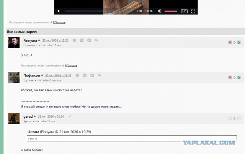Seek on the video progress bar
This screenshot has height=154, width=245.
[x=100, y=11]
